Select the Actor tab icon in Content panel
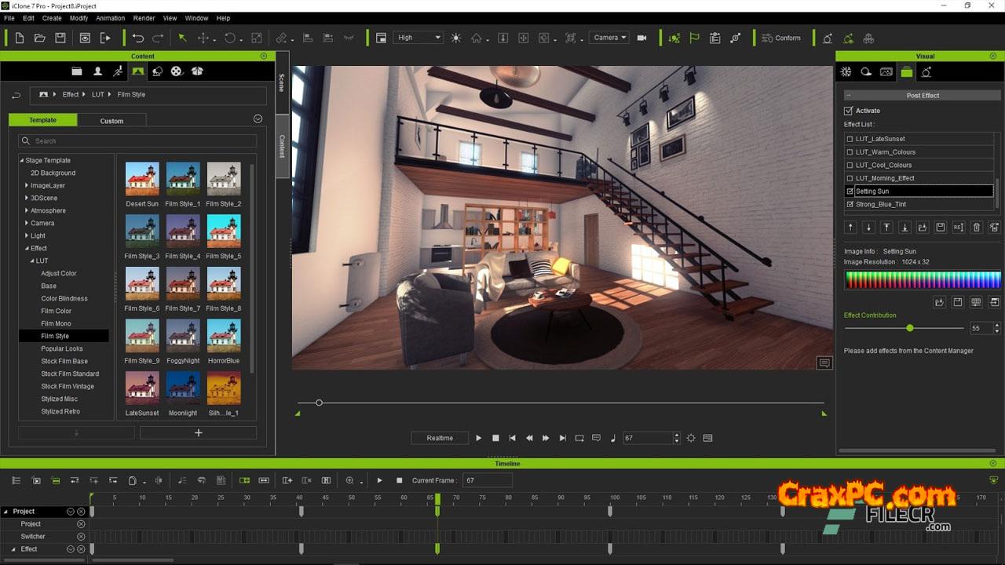The width and height of the screenshot is (1005, 565). click(x=97, y=71)
